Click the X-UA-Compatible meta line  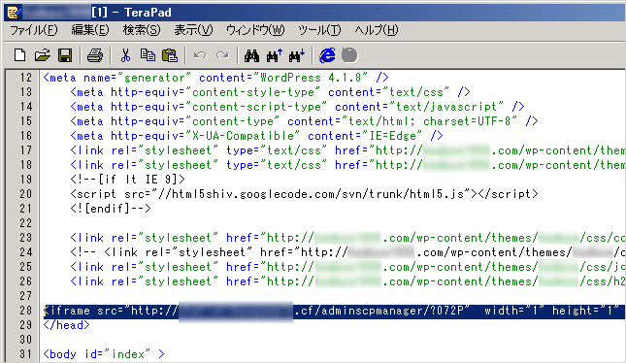(256, 136)
